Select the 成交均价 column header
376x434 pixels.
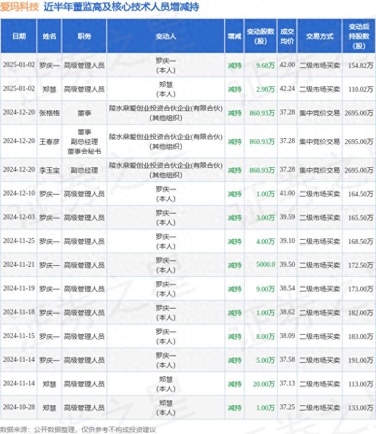pos(287,36)
